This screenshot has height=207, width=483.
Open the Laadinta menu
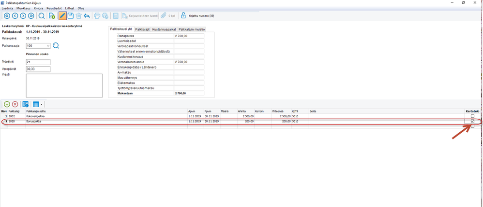point(7,8)
